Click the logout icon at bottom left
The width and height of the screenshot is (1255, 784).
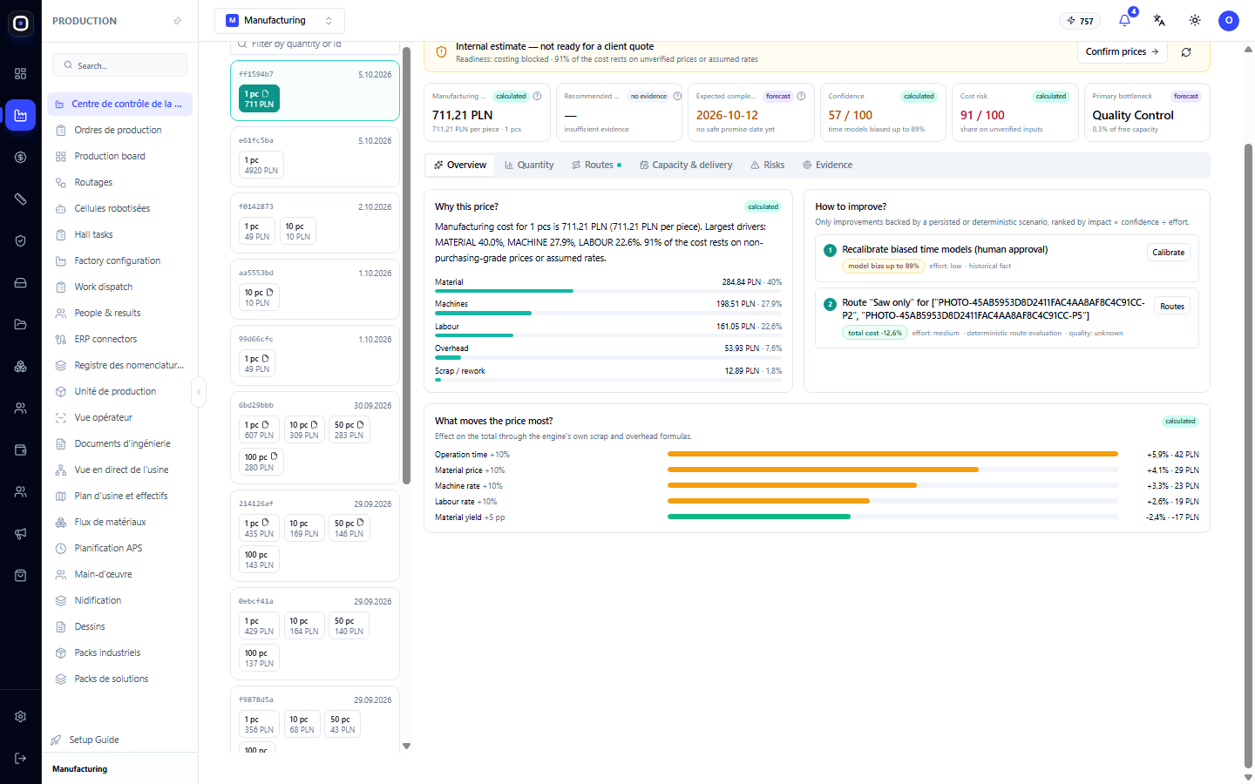[21, 758]
